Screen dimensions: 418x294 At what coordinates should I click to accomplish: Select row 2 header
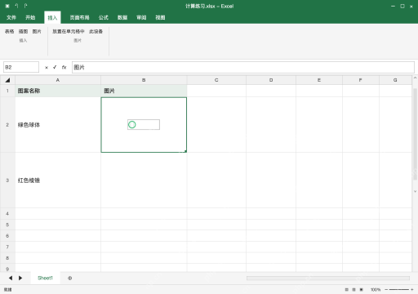point(7,125)
